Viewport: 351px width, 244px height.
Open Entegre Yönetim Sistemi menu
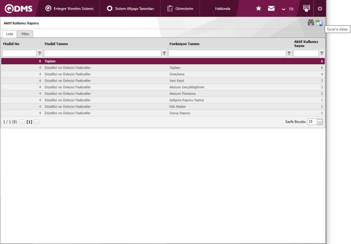[x=69, y=9]
